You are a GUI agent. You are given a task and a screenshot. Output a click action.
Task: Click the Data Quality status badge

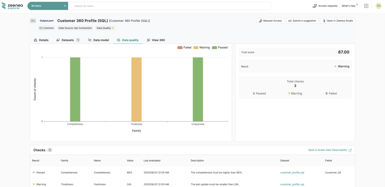point(105,28)
